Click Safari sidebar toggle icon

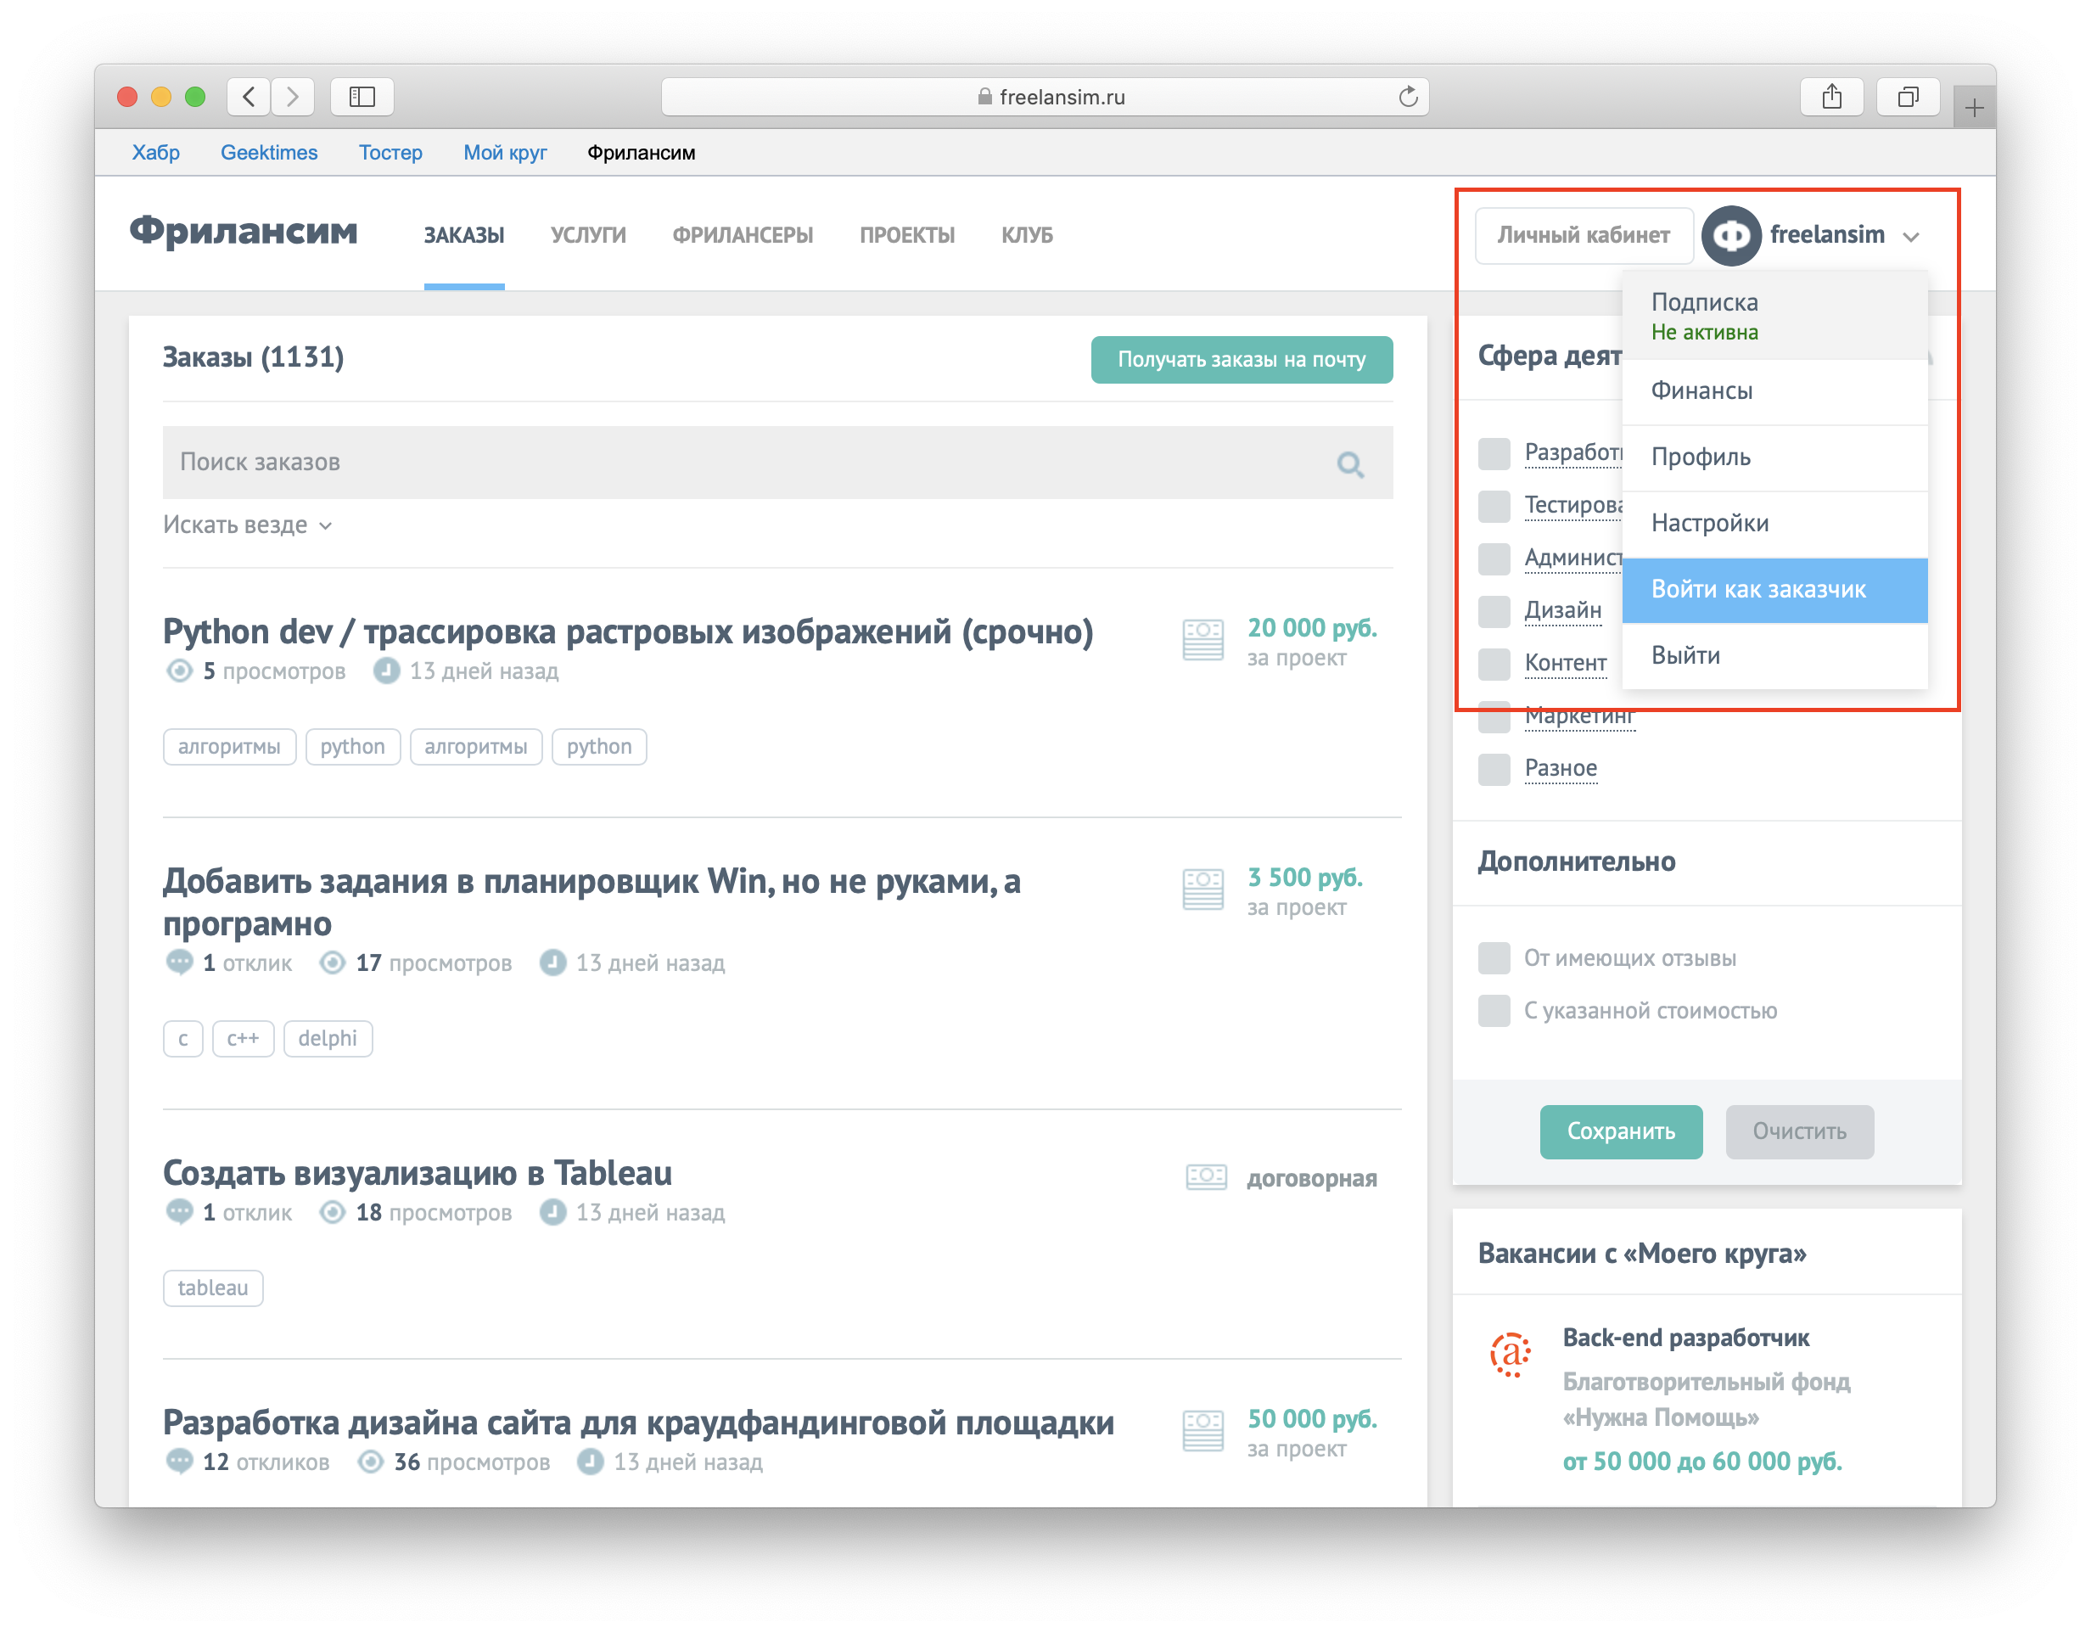pyautogui.click(x=362, y=97)
